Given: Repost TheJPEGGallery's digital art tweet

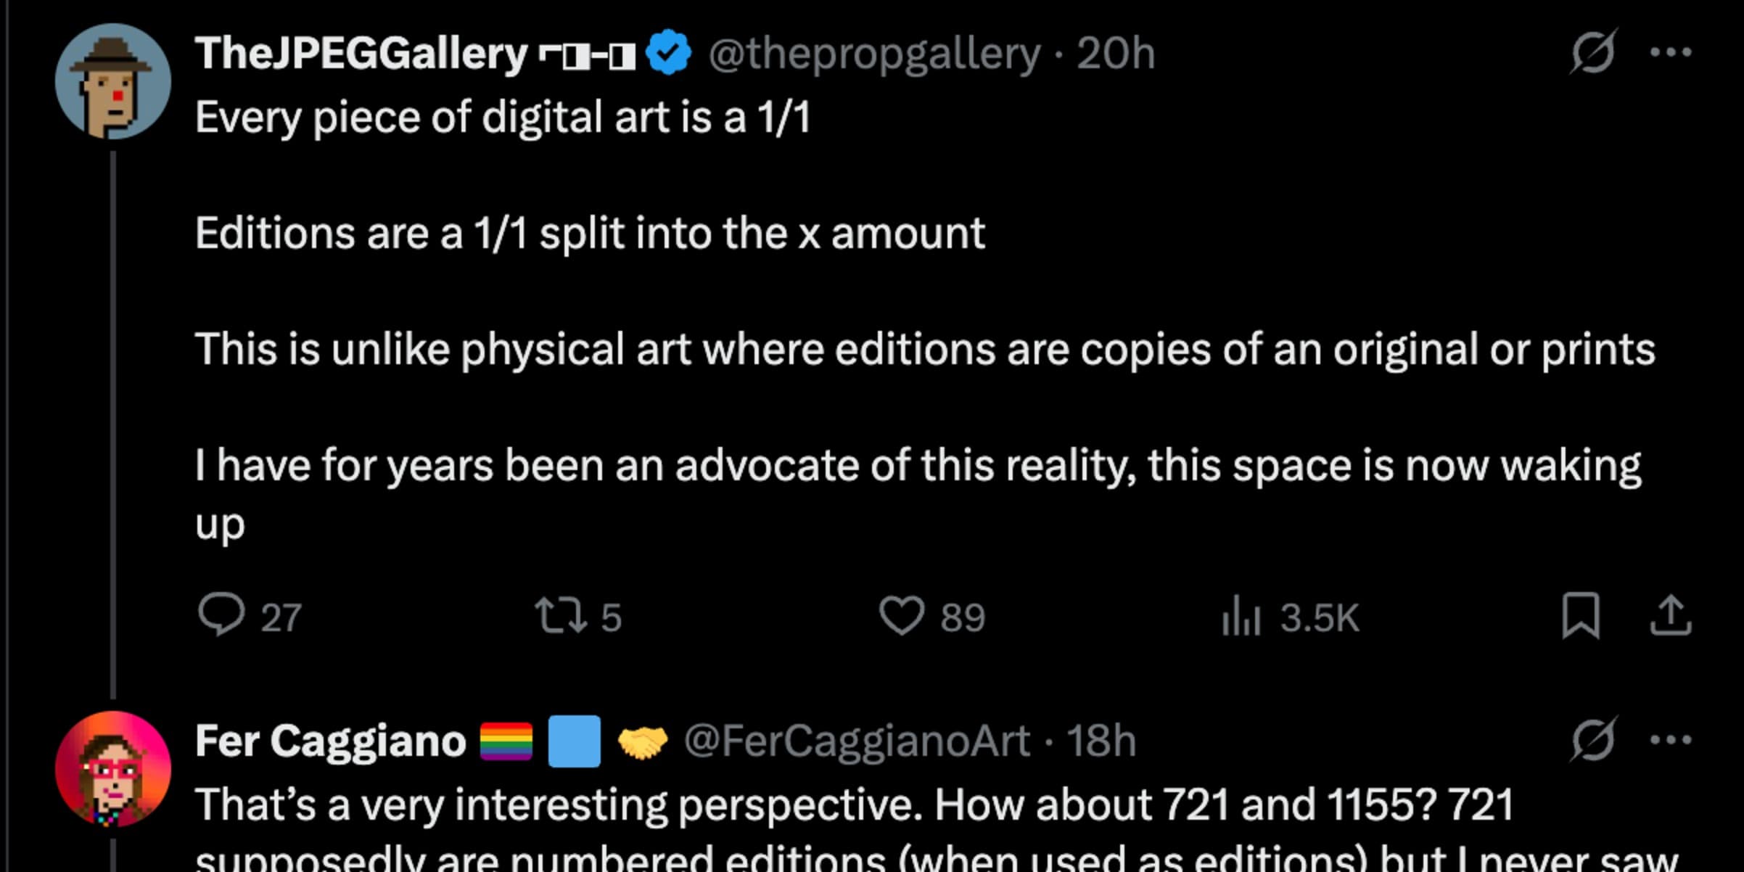Looking at the screenshot, I should (560, 616).
